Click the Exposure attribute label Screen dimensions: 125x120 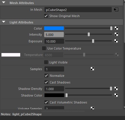pos(35,41)
